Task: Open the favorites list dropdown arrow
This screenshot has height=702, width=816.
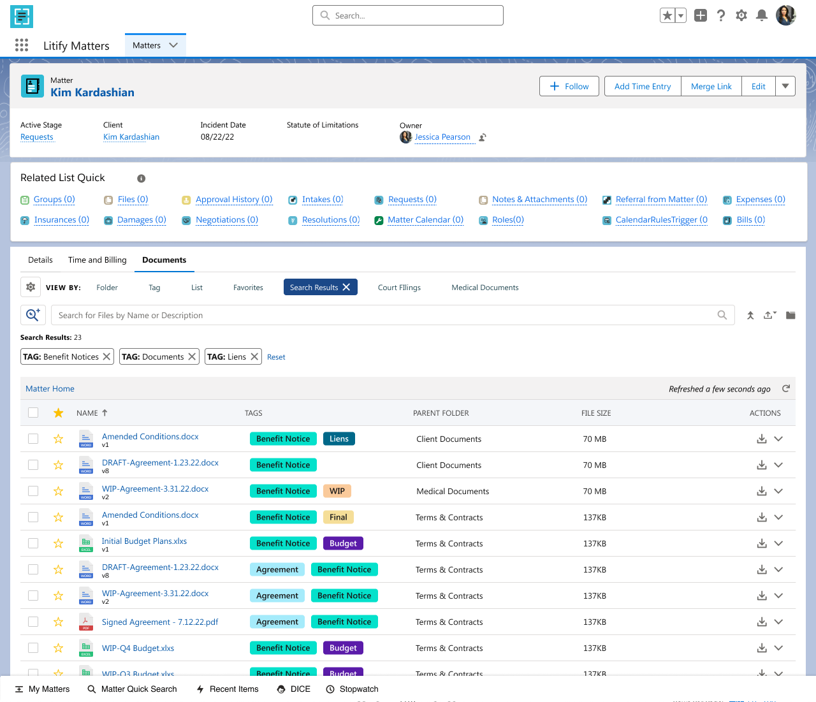Action: click(681, 15)
